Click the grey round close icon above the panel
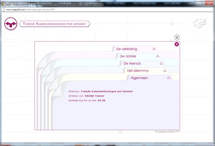 (177, 38)
